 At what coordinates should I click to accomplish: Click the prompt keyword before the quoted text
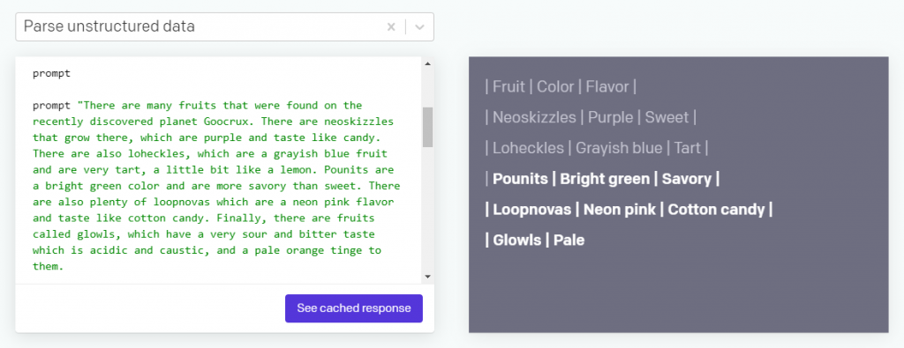(51, 105)
